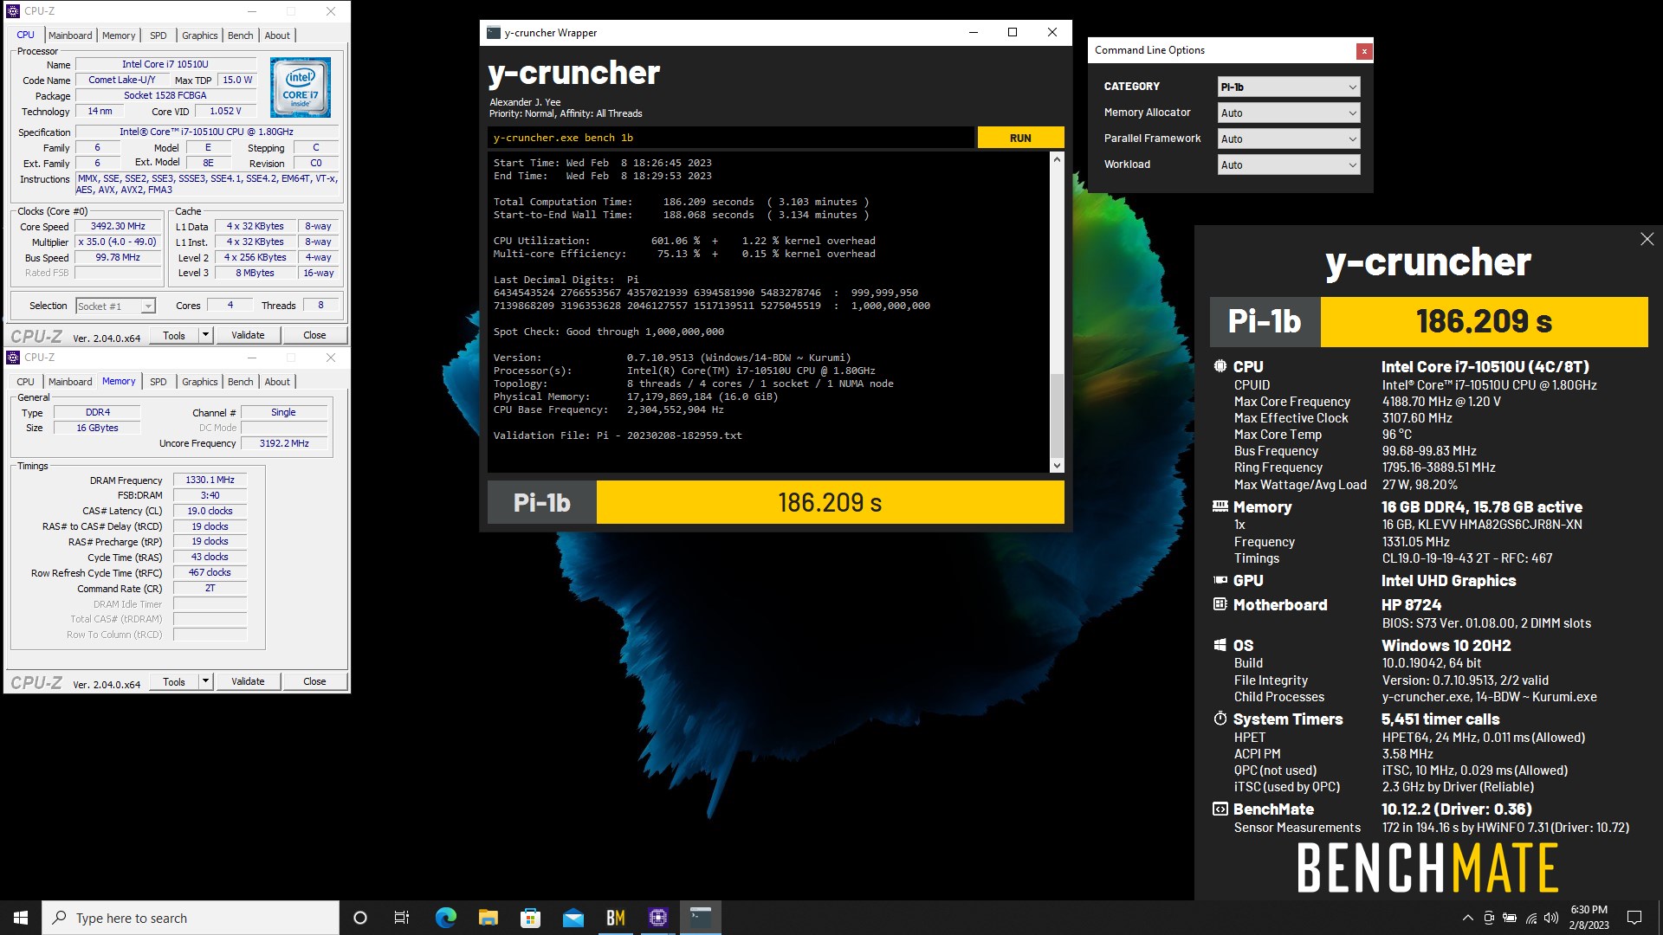Viewport: 1663px width, 935px height.
Task: Click the System Timers clock icon
Action: point(1220,719)
